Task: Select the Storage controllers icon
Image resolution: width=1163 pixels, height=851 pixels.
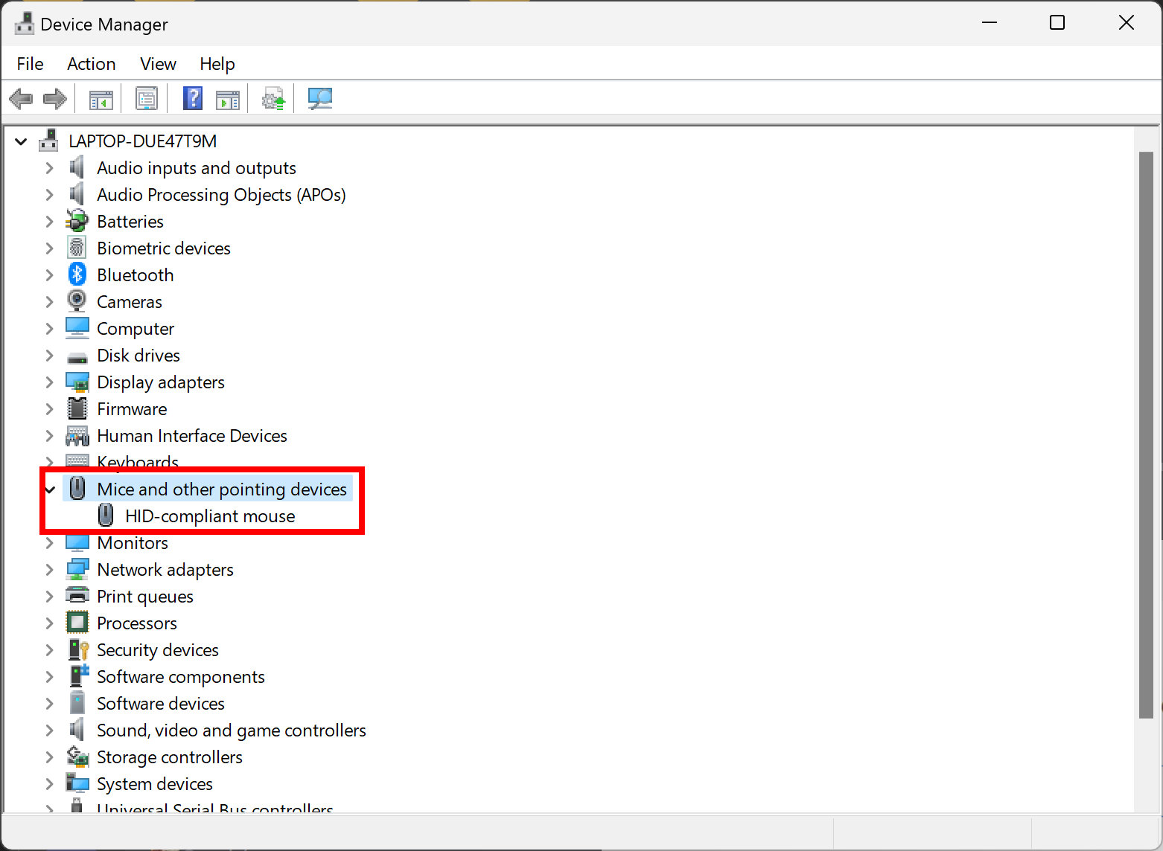Action: coord(77,757)
